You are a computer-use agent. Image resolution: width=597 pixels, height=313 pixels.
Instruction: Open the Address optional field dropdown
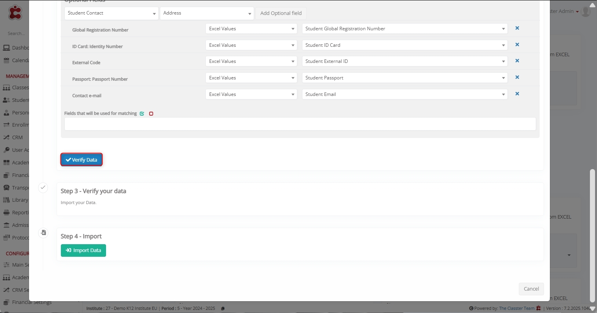tap(207, 13)
